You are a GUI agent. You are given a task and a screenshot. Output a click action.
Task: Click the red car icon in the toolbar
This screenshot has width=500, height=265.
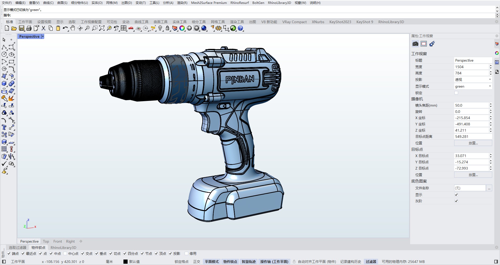[131, 28]
